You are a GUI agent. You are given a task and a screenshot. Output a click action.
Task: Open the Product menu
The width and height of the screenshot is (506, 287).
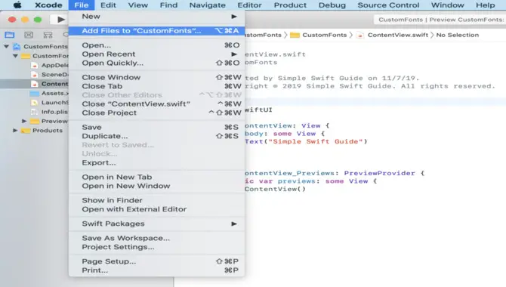(x=291, y=5)
